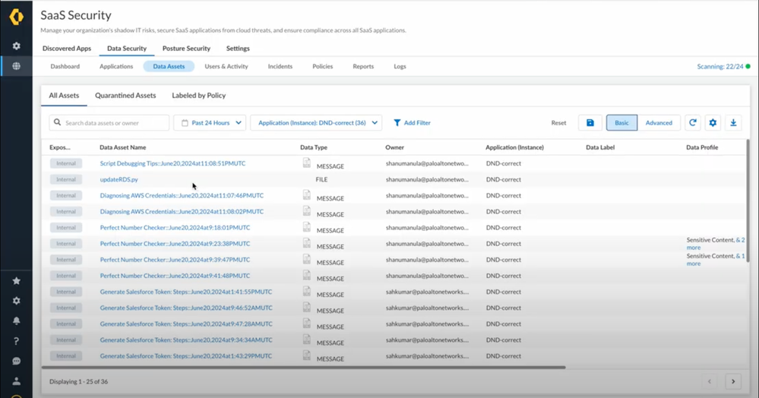Image resolution: width=759 pixels, height=398 pixels.
Task: Open the top-level Settings tab
Action: pyautogui.click(x=238, y=49)
